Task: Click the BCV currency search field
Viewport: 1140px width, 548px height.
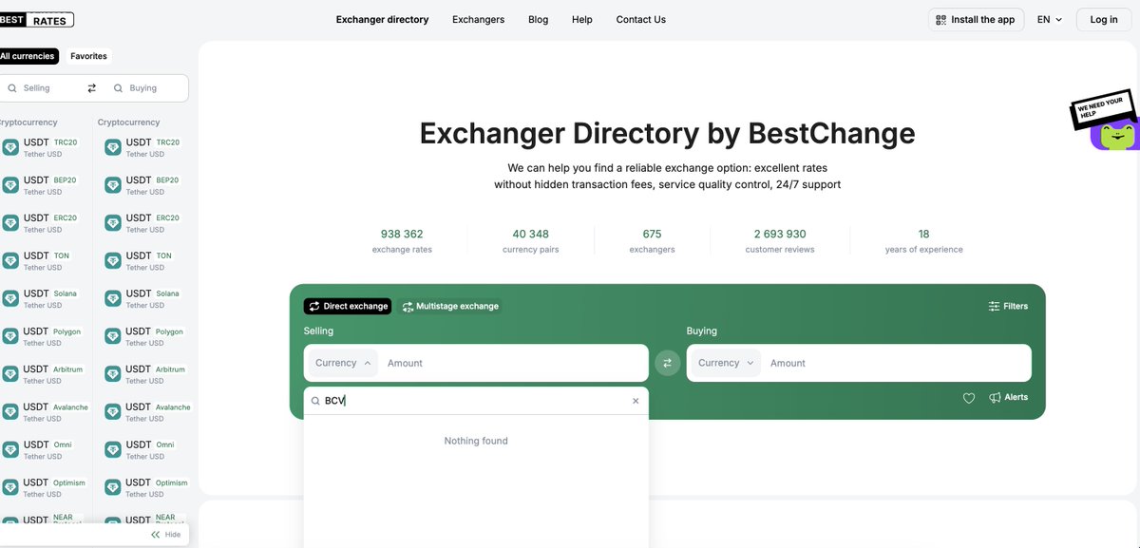Action: 476,401
